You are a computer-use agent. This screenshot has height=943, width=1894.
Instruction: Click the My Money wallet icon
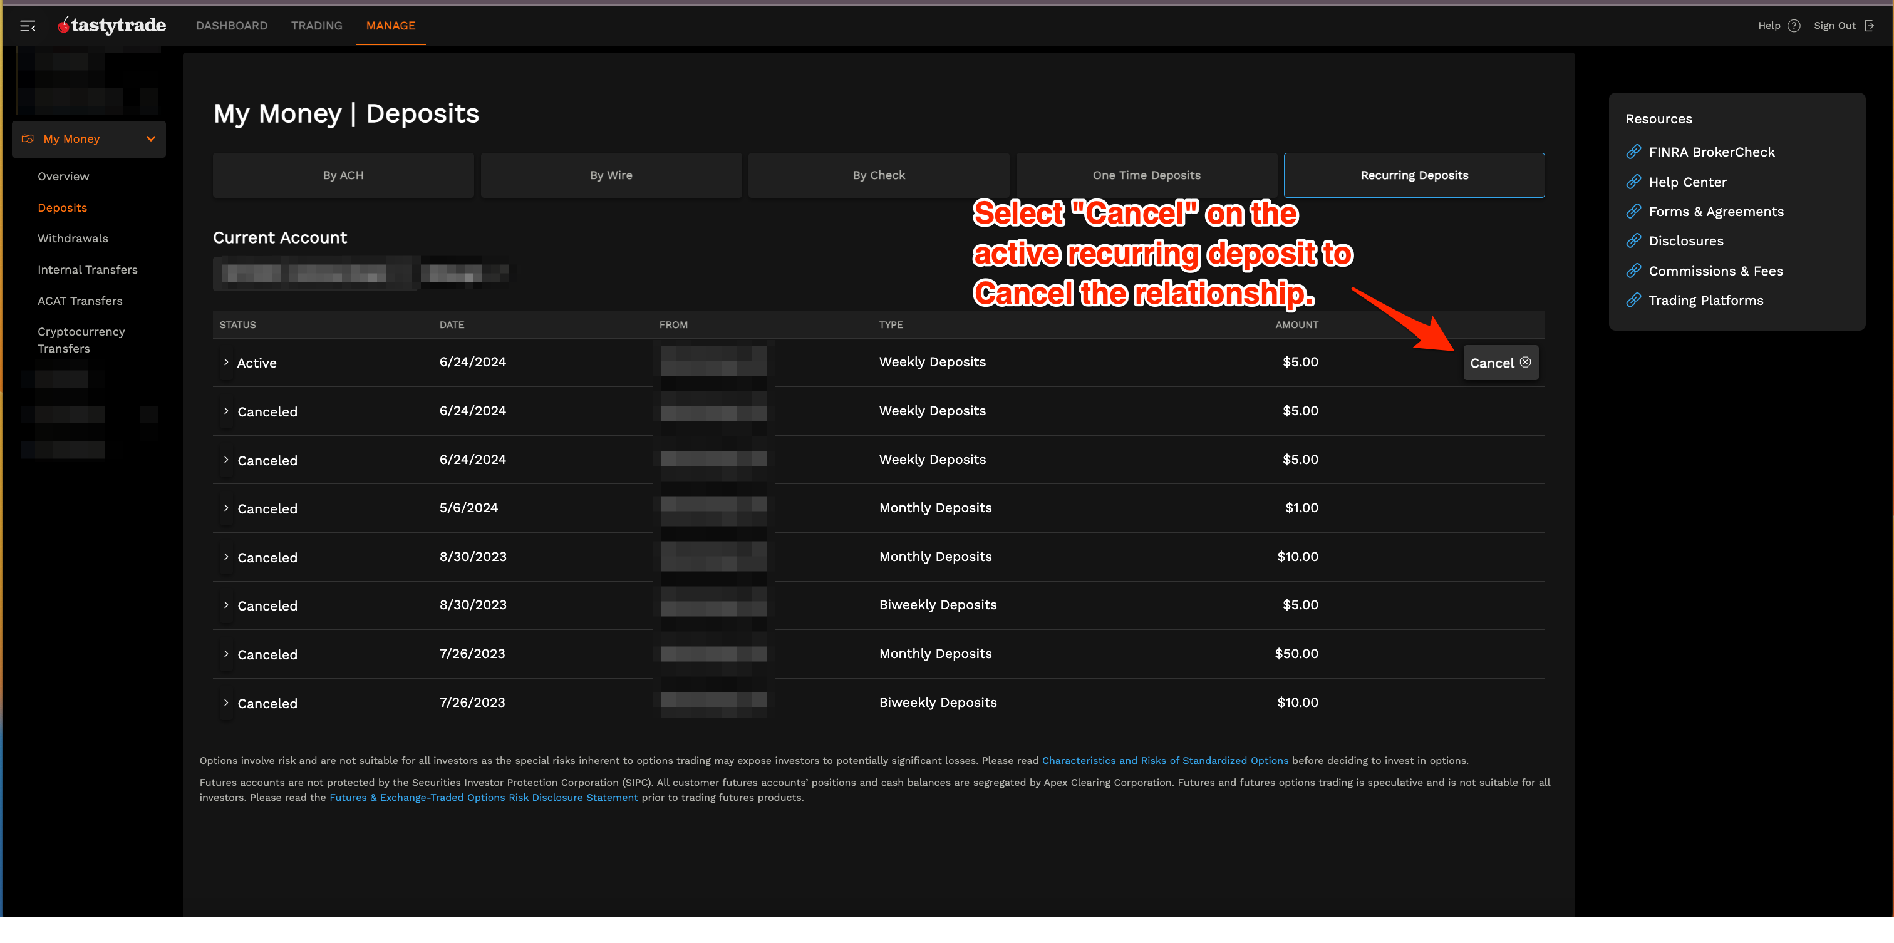28,139
